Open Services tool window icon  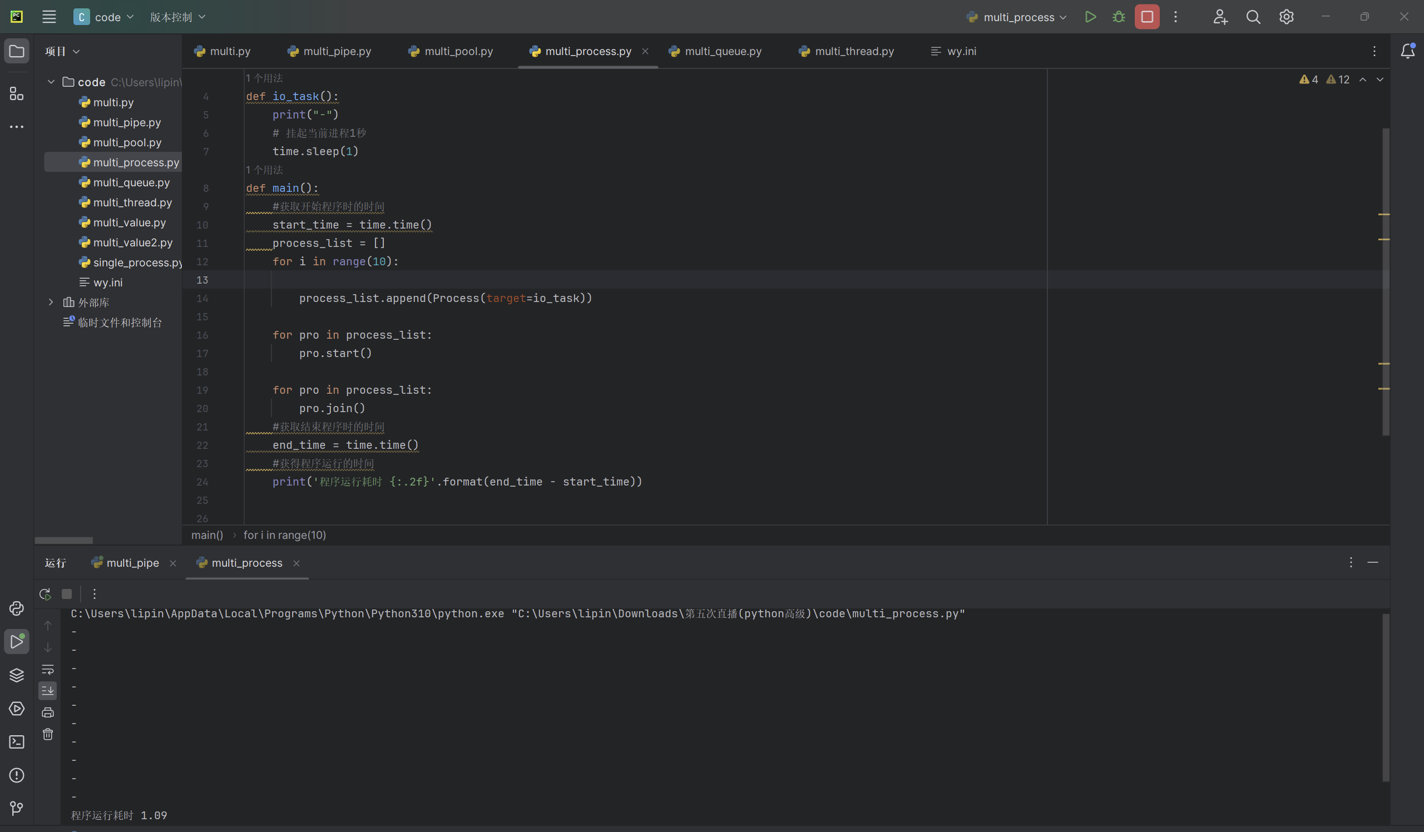click(16, 709)
